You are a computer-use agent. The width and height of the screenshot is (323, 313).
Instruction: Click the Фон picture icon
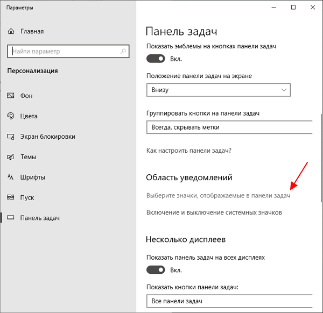click(11, 96)
